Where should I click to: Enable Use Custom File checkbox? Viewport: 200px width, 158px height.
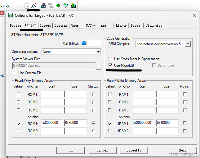click(x=15, y=73)
